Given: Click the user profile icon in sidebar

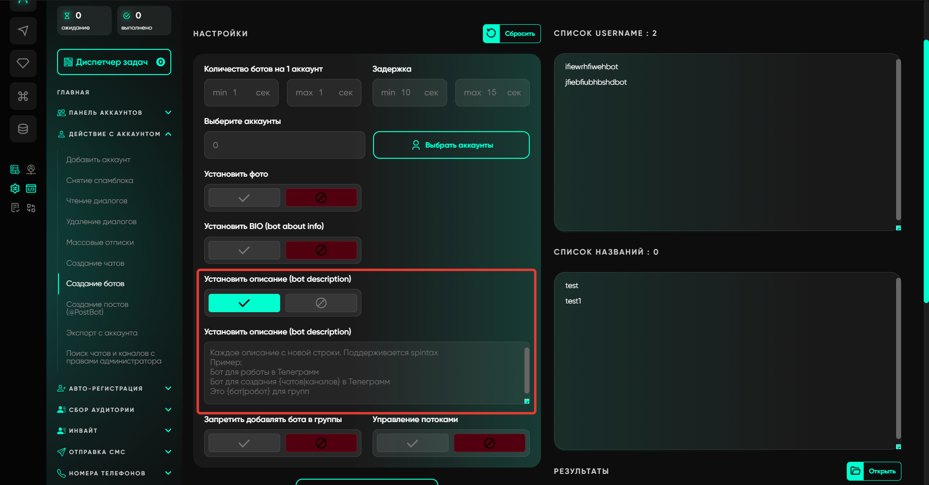Looking at the screenshot, I should [31, 169].
